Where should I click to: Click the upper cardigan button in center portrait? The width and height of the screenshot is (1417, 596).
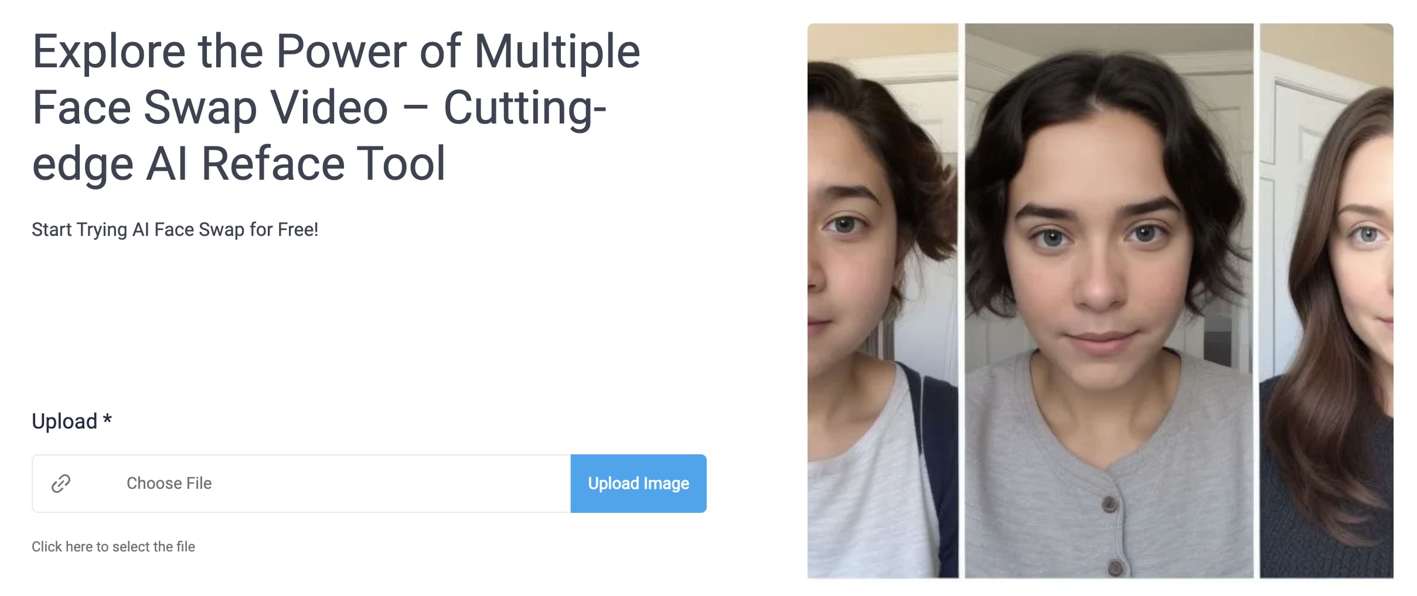coord(1109,504)
